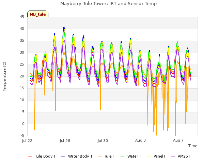Click the 30 y-axis tick label
Screen dimensions: 218x163
22,53
